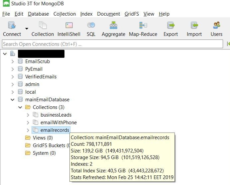The width and height of the screenshot is (230, 185).
Task: Select the Views (0) folder
Action: tap(43, 138)
